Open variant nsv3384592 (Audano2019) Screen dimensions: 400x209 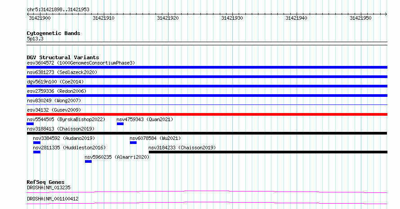pyautogui.click(x=64, y=138)
